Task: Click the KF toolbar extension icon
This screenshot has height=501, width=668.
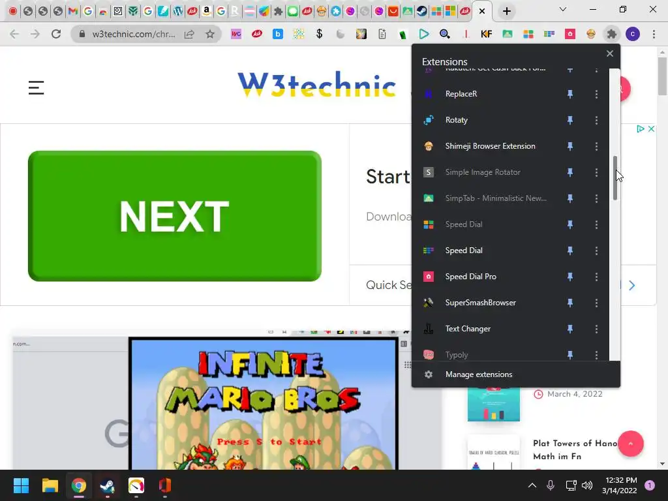Action: coord(486,34)
